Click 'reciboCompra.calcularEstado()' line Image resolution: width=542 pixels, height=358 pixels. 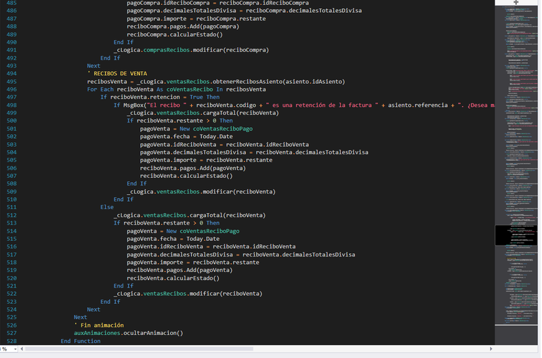click(175, 35)
